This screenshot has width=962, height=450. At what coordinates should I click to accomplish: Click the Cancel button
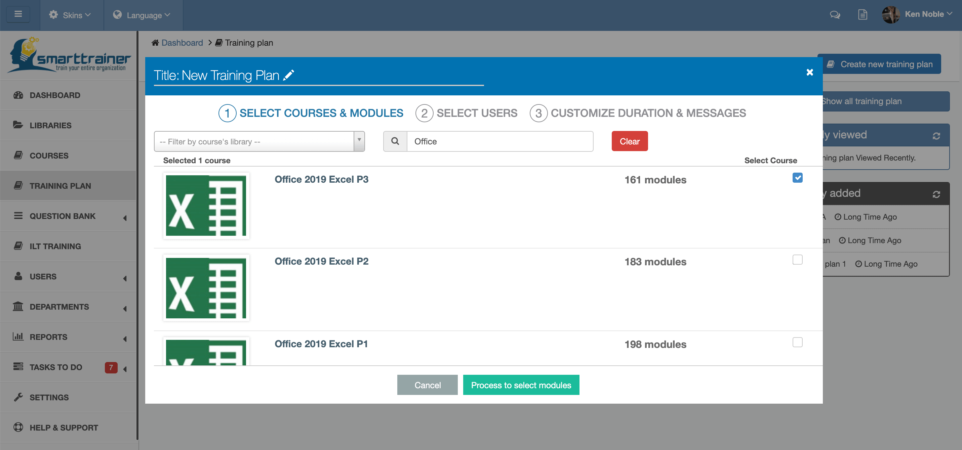(427, 385)
